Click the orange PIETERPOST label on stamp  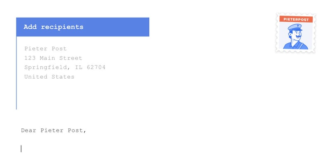tap(296, 19)
